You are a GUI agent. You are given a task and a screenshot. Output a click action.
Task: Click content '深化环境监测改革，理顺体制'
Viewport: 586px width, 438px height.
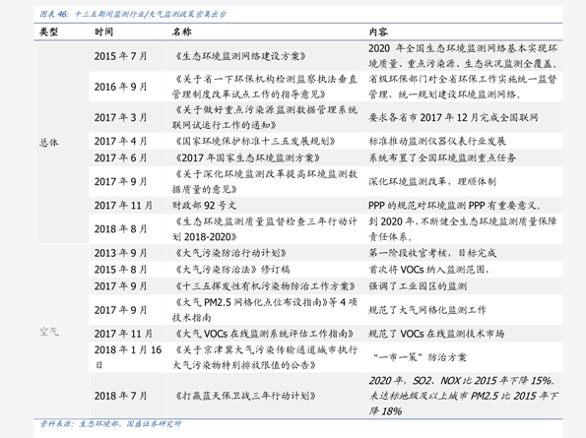(x=432, y=181)
